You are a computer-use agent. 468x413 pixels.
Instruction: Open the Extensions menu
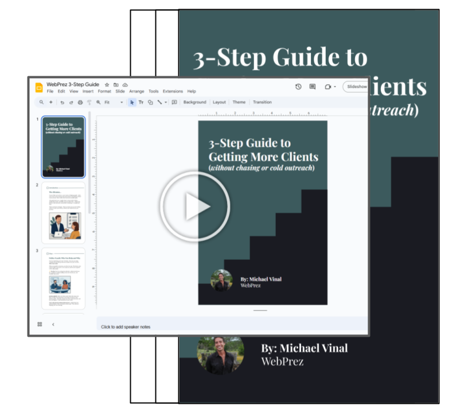[x=173, y=91]
